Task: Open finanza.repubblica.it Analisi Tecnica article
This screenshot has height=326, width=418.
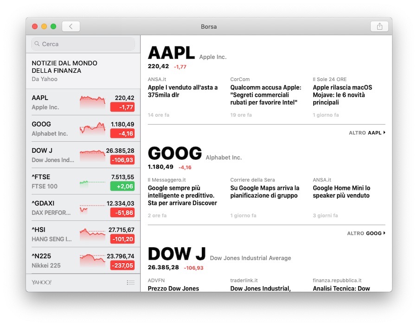Action: pyautogui.click(x=341, y=288)
